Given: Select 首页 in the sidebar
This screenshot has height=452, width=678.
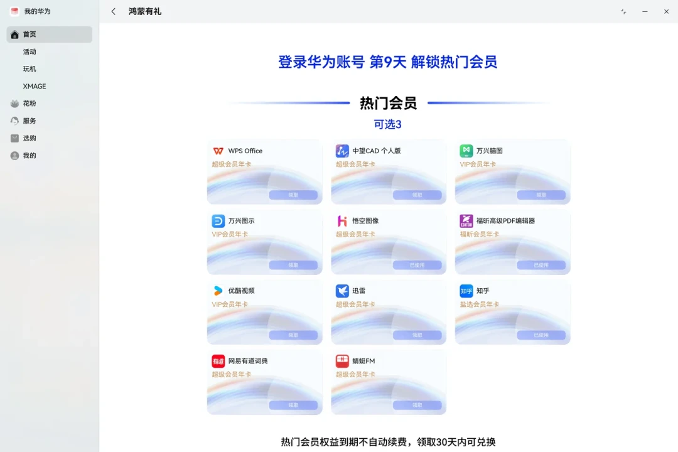Looking at the screenshot, I should click(50, 35).
